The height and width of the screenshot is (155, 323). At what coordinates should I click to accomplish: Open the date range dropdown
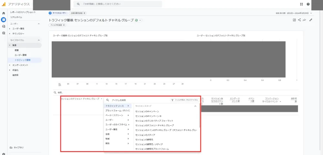[311, 13]
